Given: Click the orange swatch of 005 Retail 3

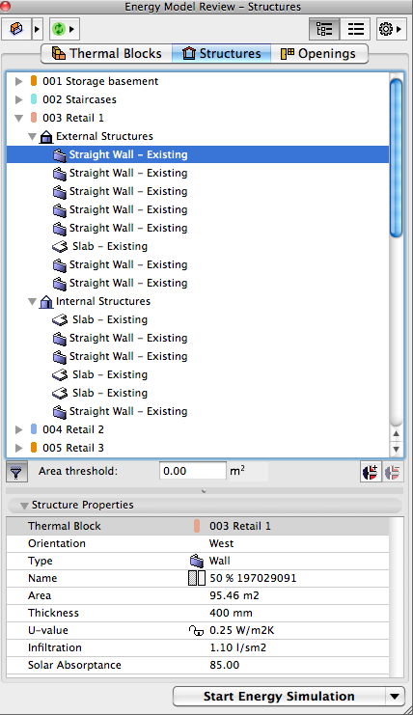Looking at the screenshot, I should [33, 448].
